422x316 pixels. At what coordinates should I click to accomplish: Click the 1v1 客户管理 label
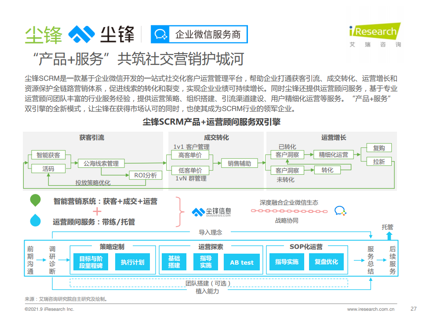click(x=191, y=147)
